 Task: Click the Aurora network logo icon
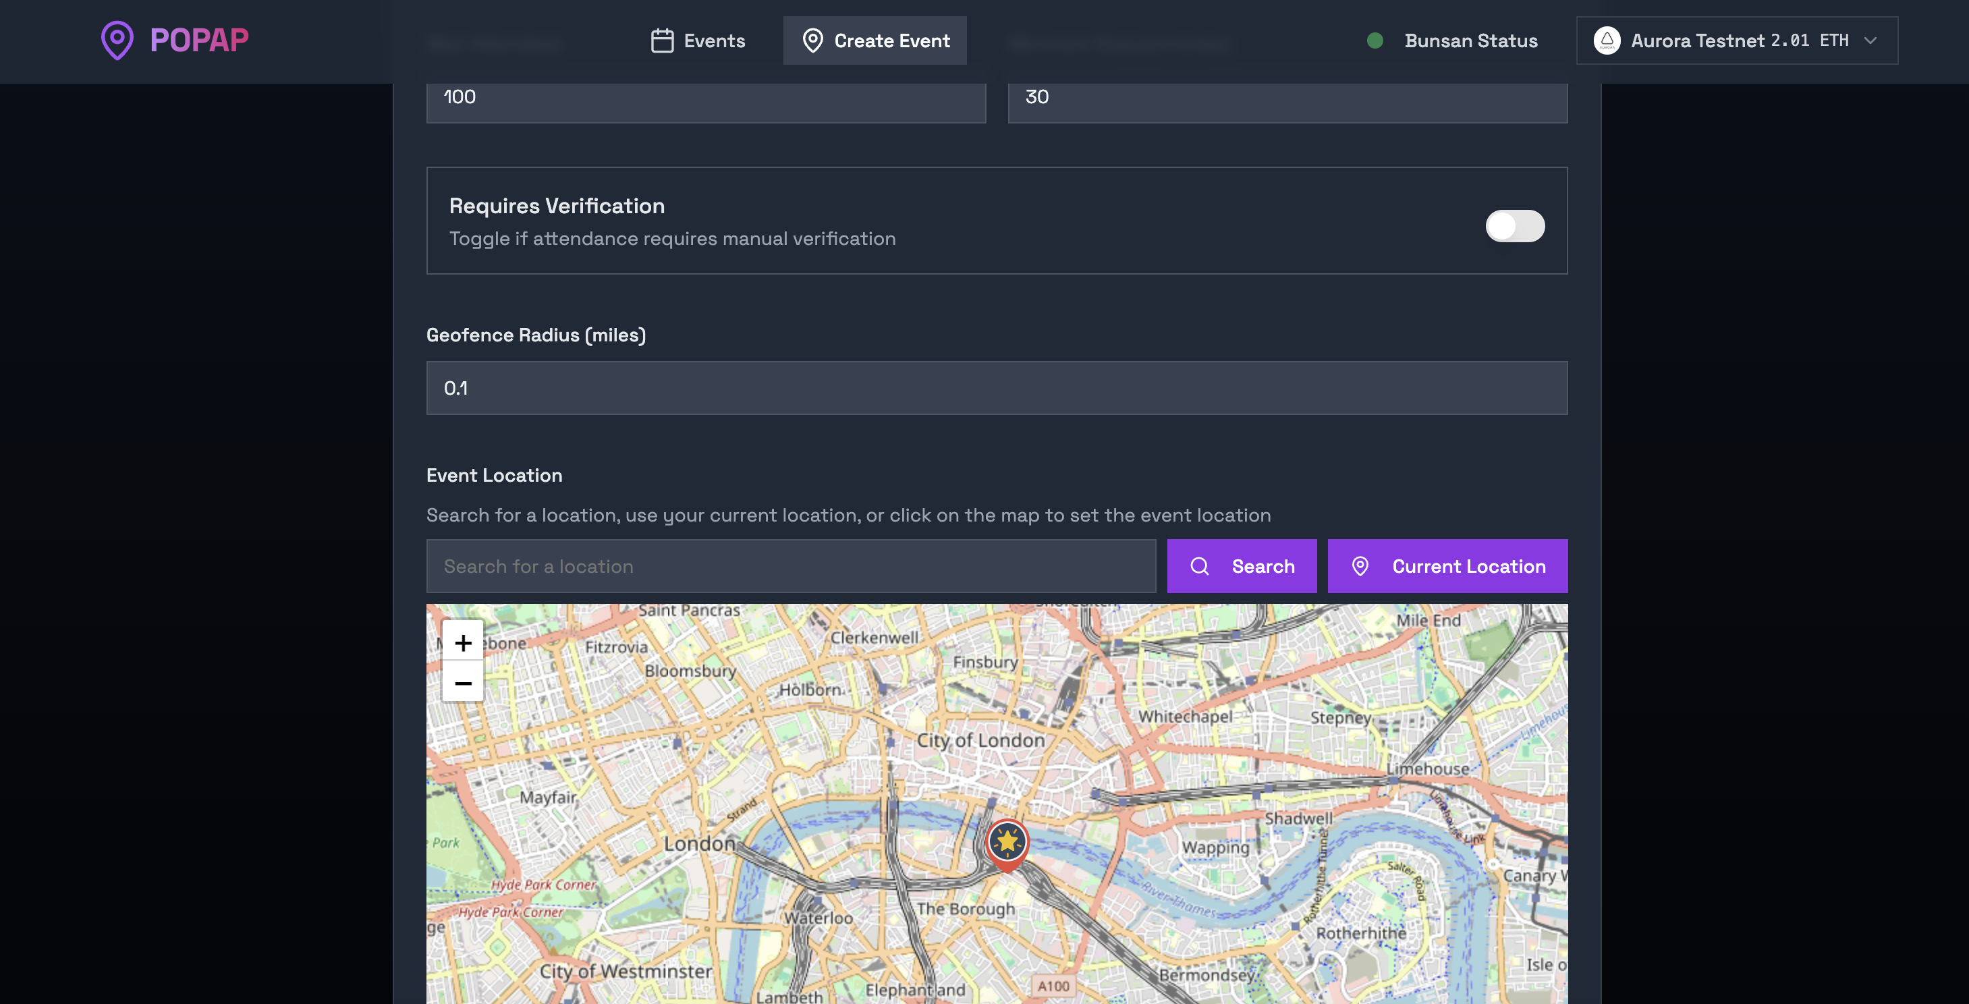pyautogui.click(x=1607, y=40)
